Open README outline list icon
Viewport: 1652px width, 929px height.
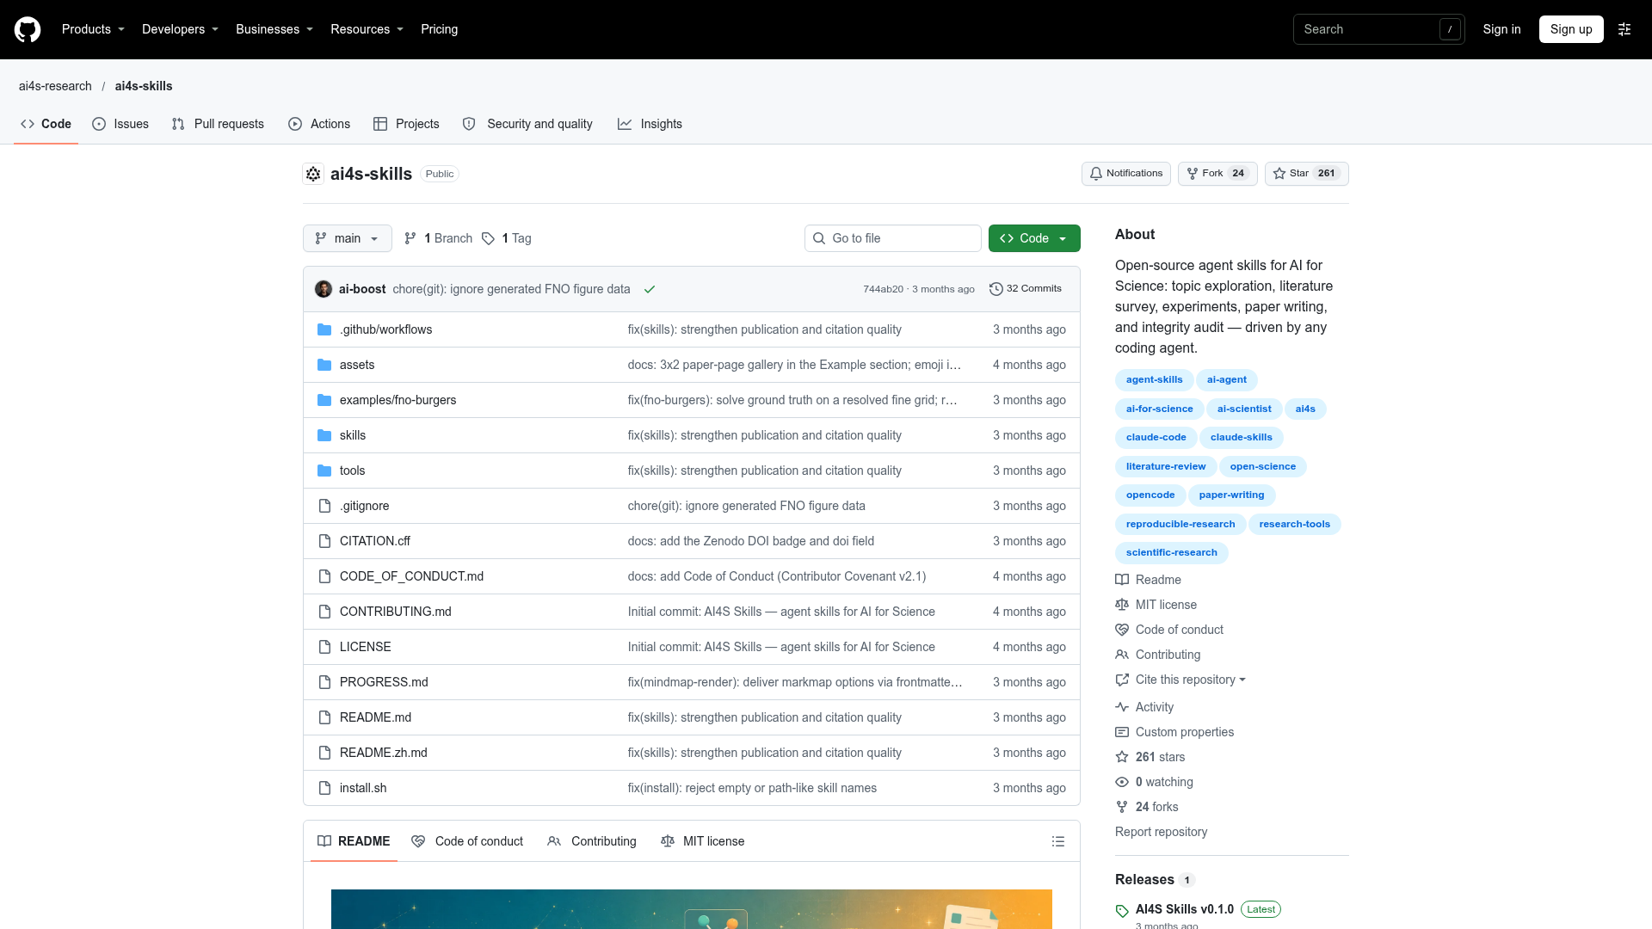click(x=1058, y=841)
